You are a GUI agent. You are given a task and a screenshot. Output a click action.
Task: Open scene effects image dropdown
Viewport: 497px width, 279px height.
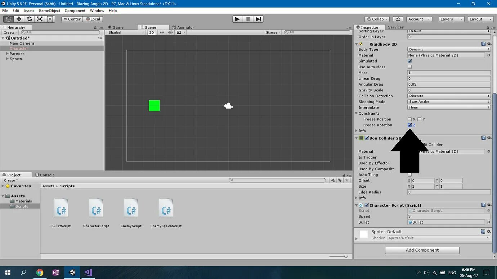pyautogui.click(x=181, y=32)
